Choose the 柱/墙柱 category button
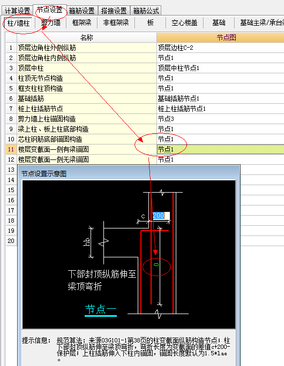This screenshot has width=284, height=366. click(x=18, y=23)
